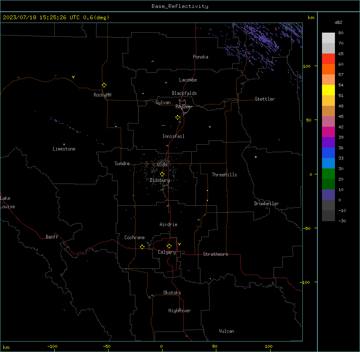Select the grey 0 to -10 dBZ swatch
This screenshot has height=352, width=360.
[328, 205]
